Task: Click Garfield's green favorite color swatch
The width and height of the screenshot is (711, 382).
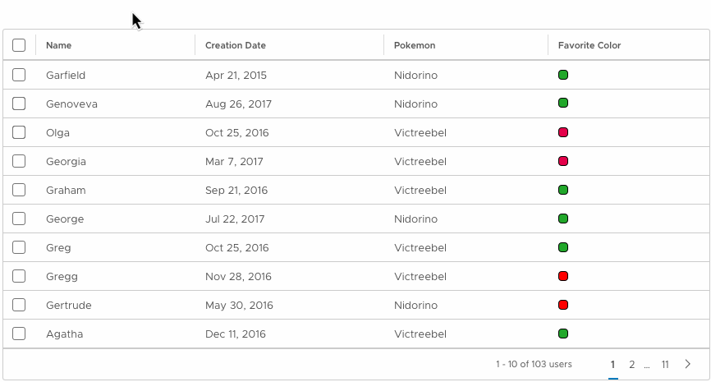Action: point(563,75)
